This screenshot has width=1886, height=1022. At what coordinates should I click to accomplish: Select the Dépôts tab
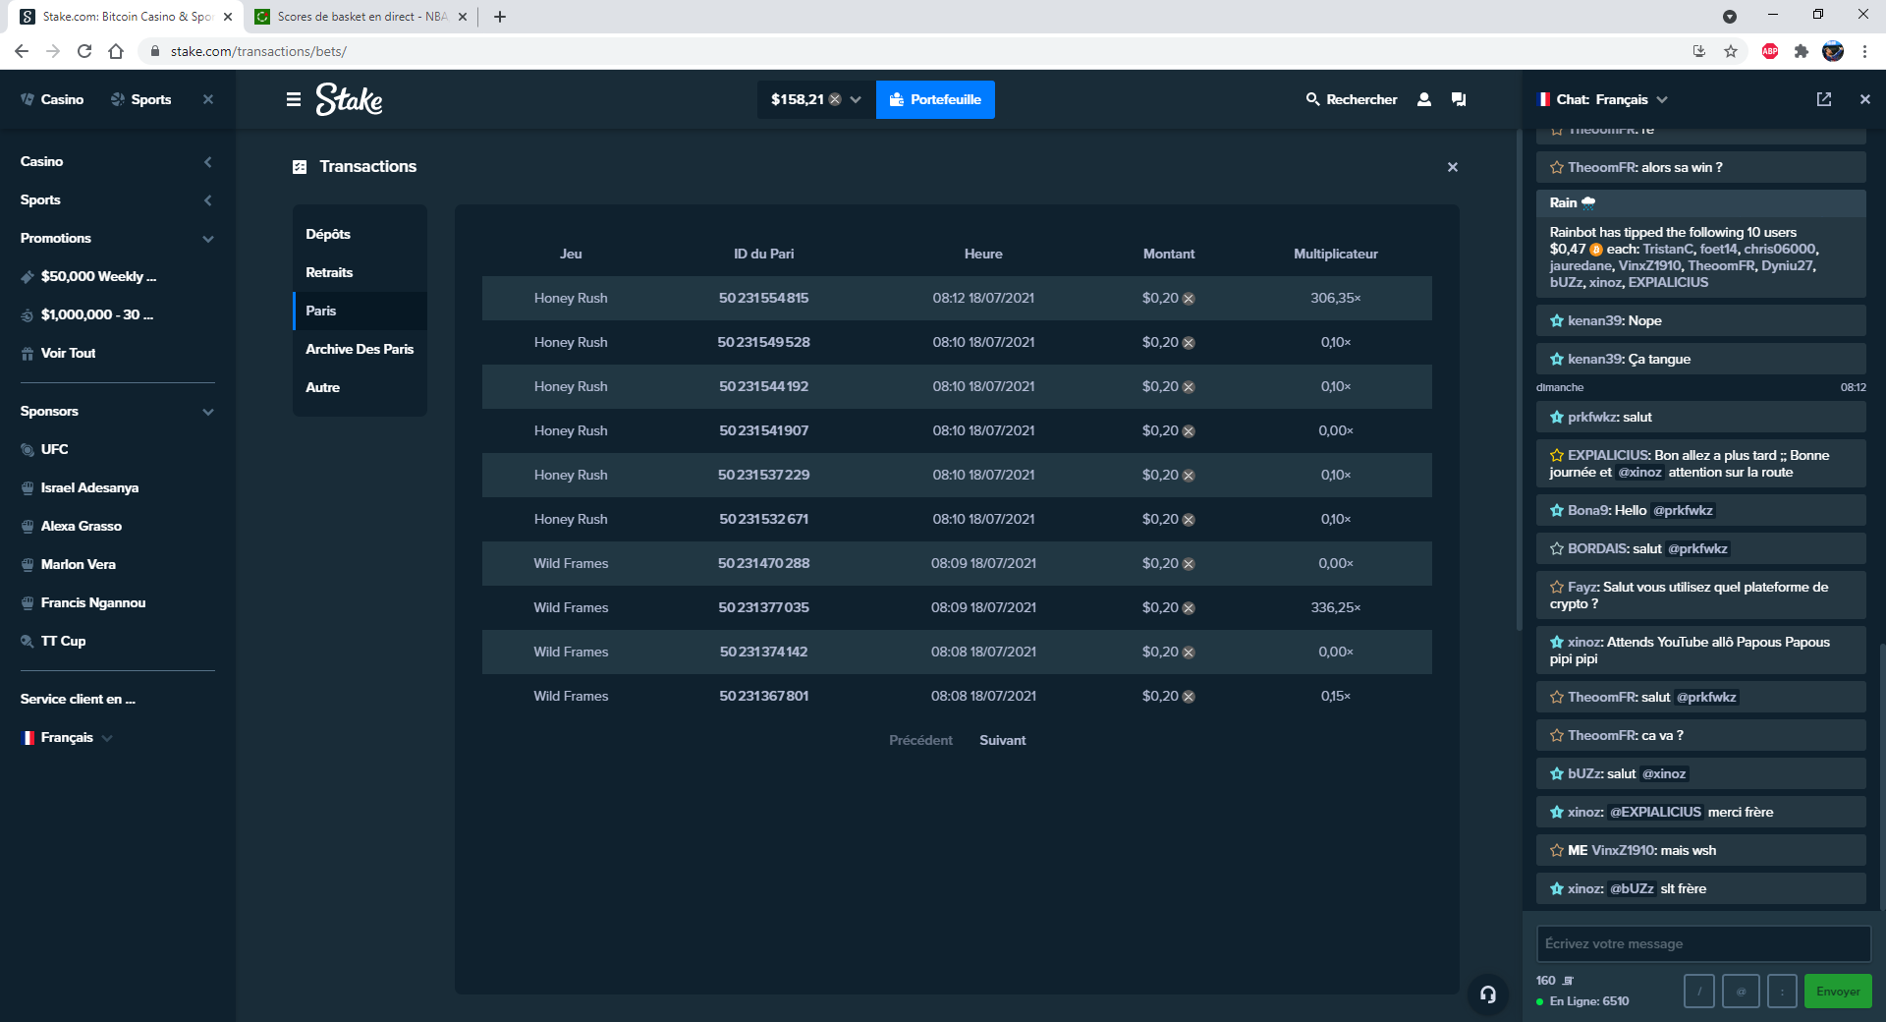[x=360, y=234]
